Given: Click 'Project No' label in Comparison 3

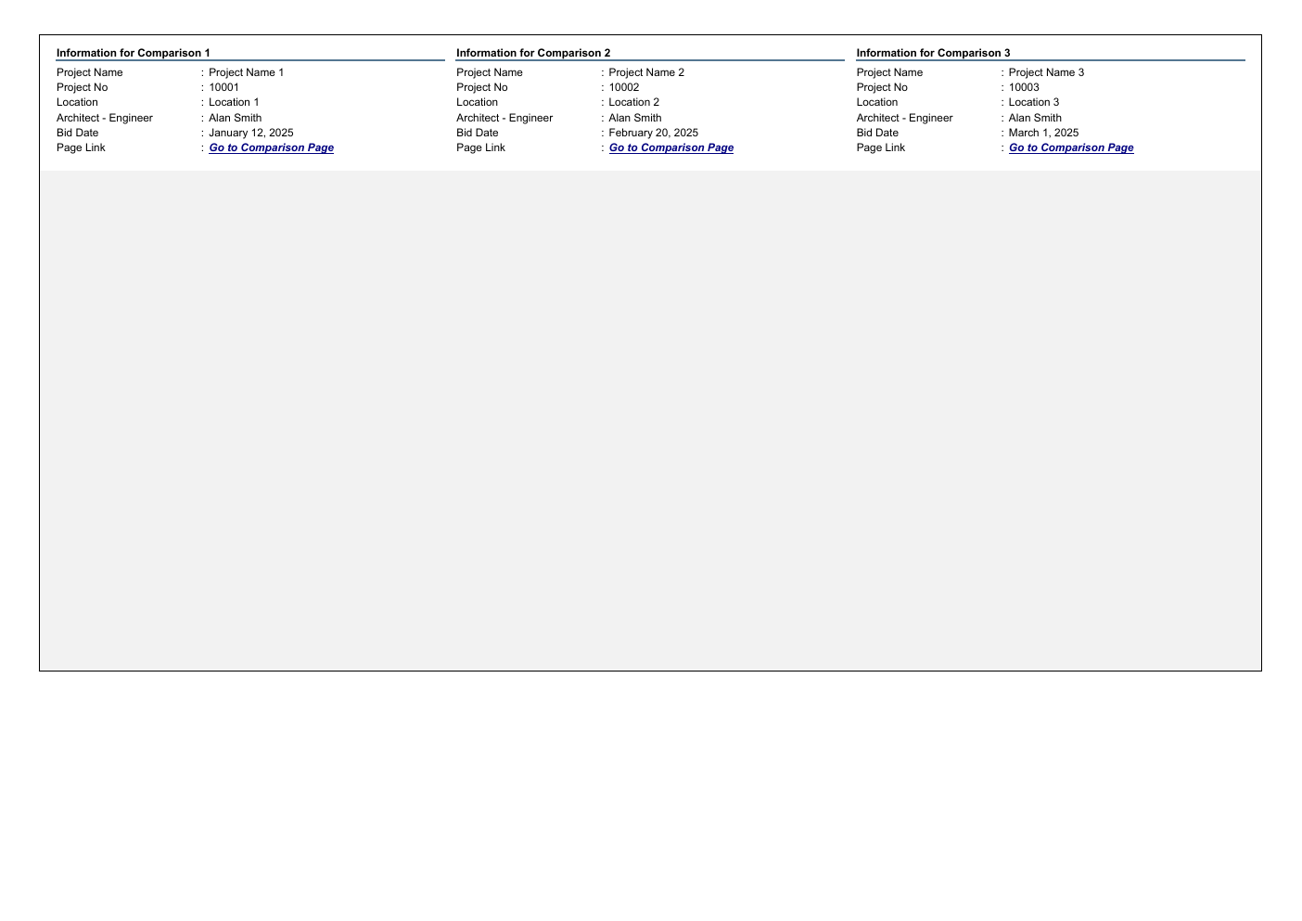Looking at the screenshot, I should (882, 88).
